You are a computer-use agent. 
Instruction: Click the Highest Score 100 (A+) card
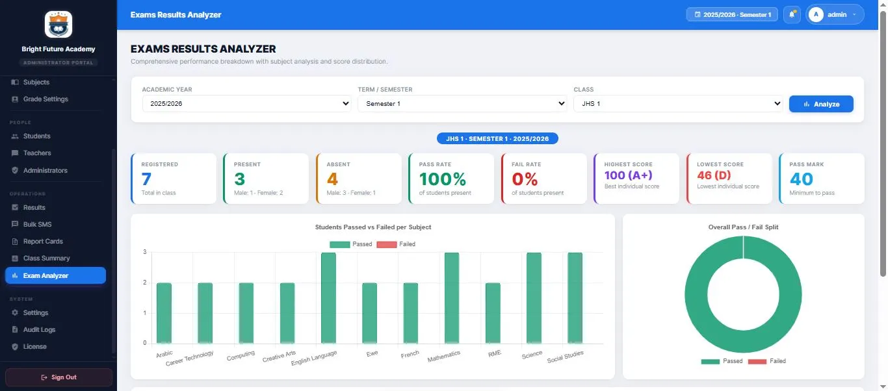(x=636, y=179)
